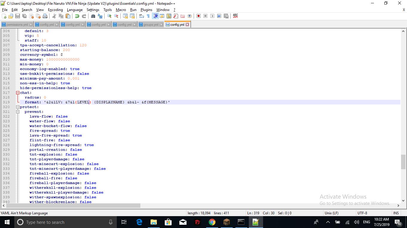Toggle Show All Characters pilcrow icon
Image resolution: width=407 pixels, height=228 pixels.
point(148,16)
